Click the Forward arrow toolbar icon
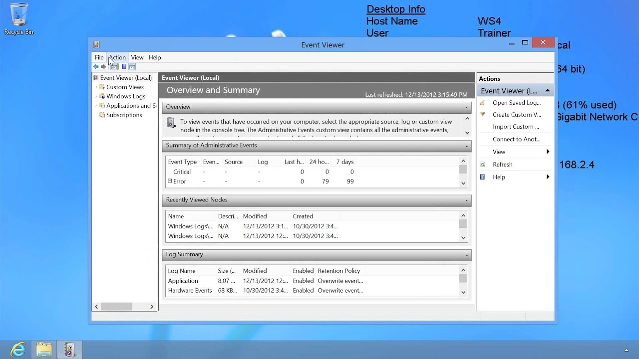 tap(103, 67)
